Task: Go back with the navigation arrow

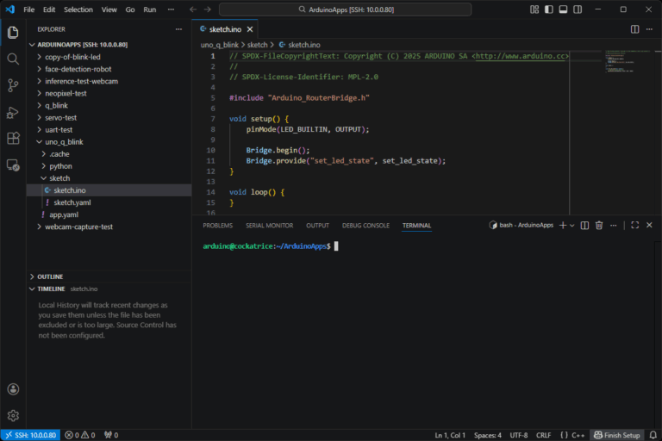Action: [193, 9]
